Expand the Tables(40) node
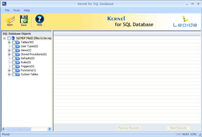202x137 pixels. point(9,42)
